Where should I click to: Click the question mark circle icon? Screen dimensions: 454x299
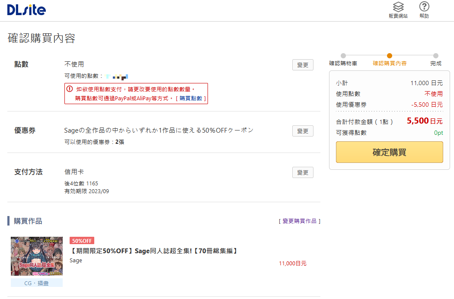click(424, 6)
